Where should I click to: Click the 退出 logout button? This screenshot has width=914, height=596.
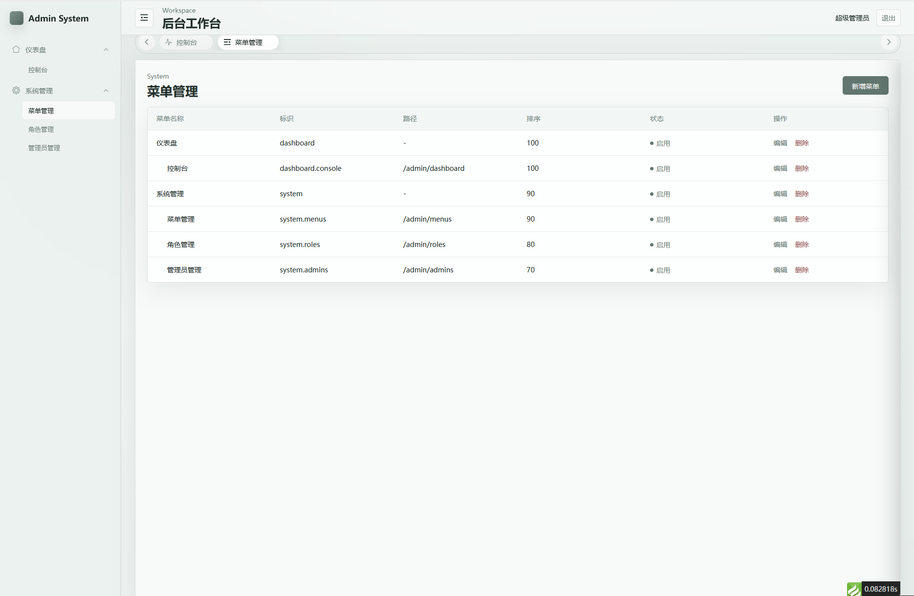click(x=888, y=18)
